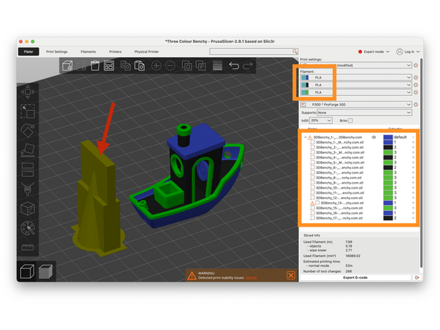Select the 3DBenchy_13 part row
This screenshot has width=440, height=330.
pyautogui.click(x=359, y=203)
